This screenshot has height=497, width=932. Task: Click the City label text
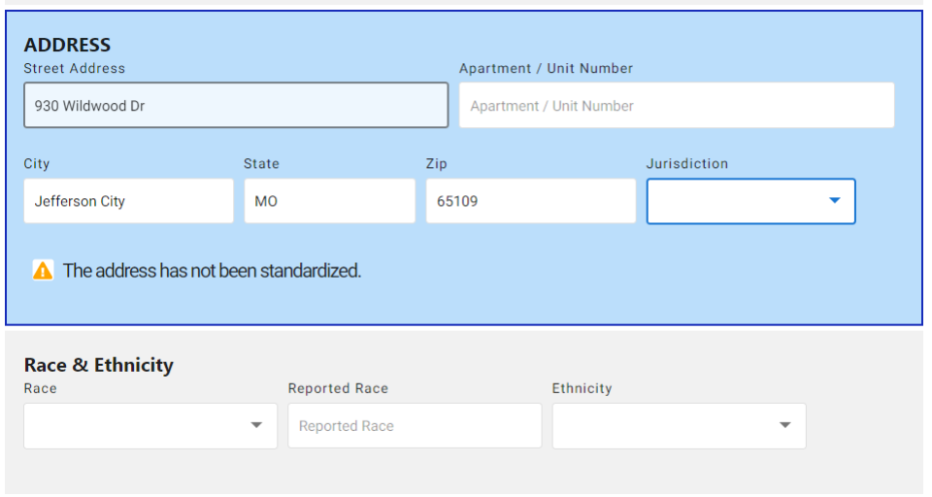pyautogui.click(x=36, y=163)
